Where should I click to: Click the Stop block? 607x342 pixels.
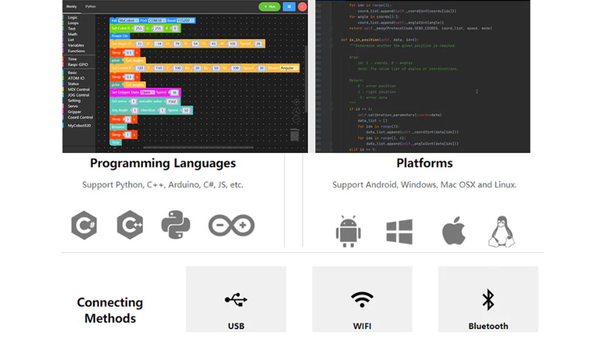[115, 142]
